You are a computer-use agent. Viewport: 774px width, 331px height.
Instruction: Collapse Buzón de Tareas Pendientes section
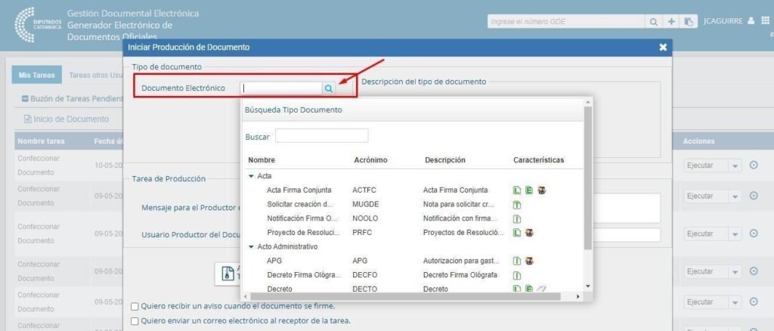25,99
